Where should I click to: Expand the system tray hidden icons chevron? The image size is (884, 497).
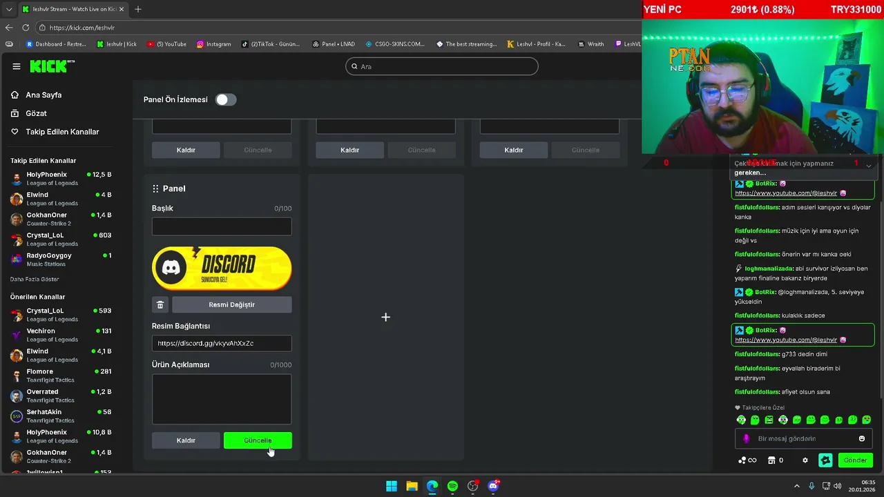(796, 486)
